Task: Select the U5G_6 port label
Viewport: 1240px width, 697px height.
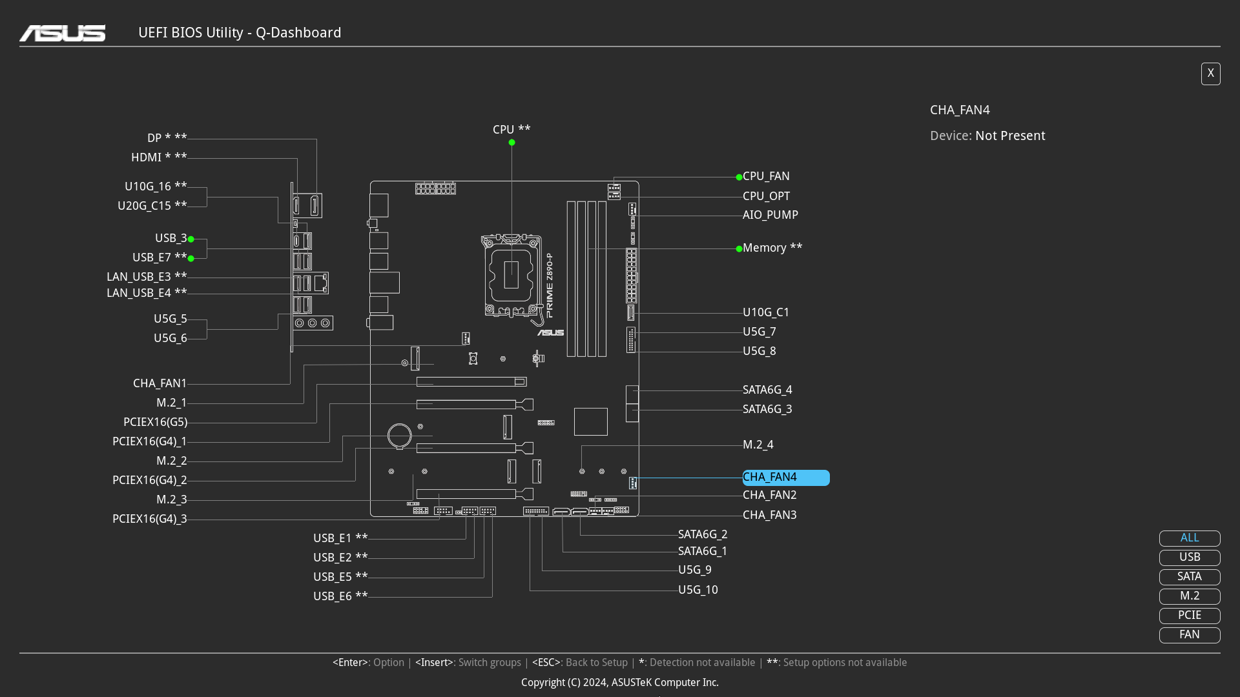Action: point(170,338)
